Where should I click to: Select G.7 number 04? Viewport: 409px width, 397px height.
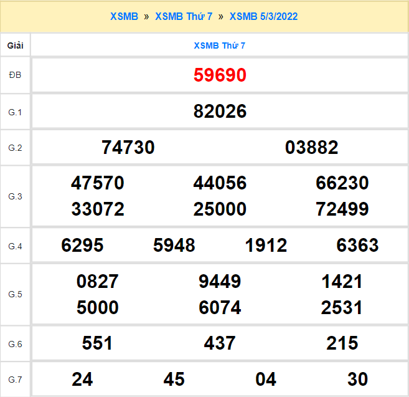(x=266, y=379)
